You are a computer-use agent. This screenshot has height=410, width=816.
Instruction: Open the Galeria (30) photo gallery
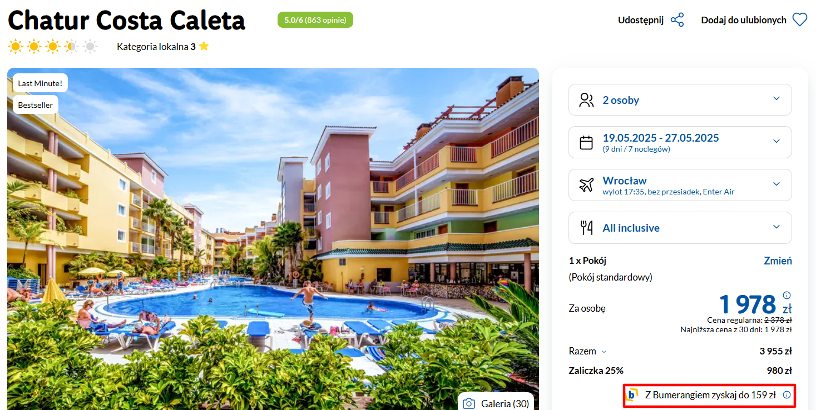496,402
